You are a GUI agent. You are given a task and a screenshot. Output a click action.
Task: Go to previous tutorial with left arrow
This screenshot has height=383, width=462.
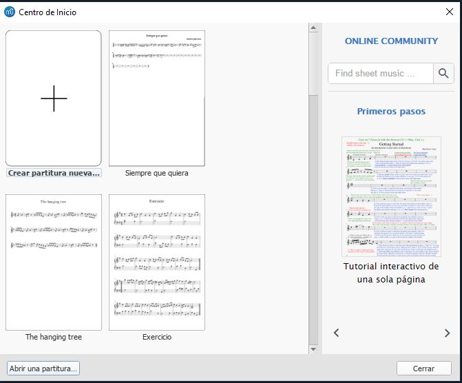pyautogui.click(x=337, y=333)
